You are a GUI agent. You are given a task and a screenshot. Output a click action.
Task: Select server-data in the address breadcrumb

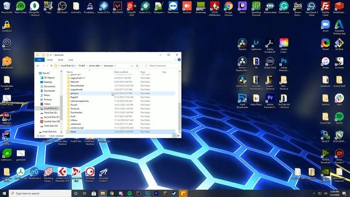tap(95, 66)
